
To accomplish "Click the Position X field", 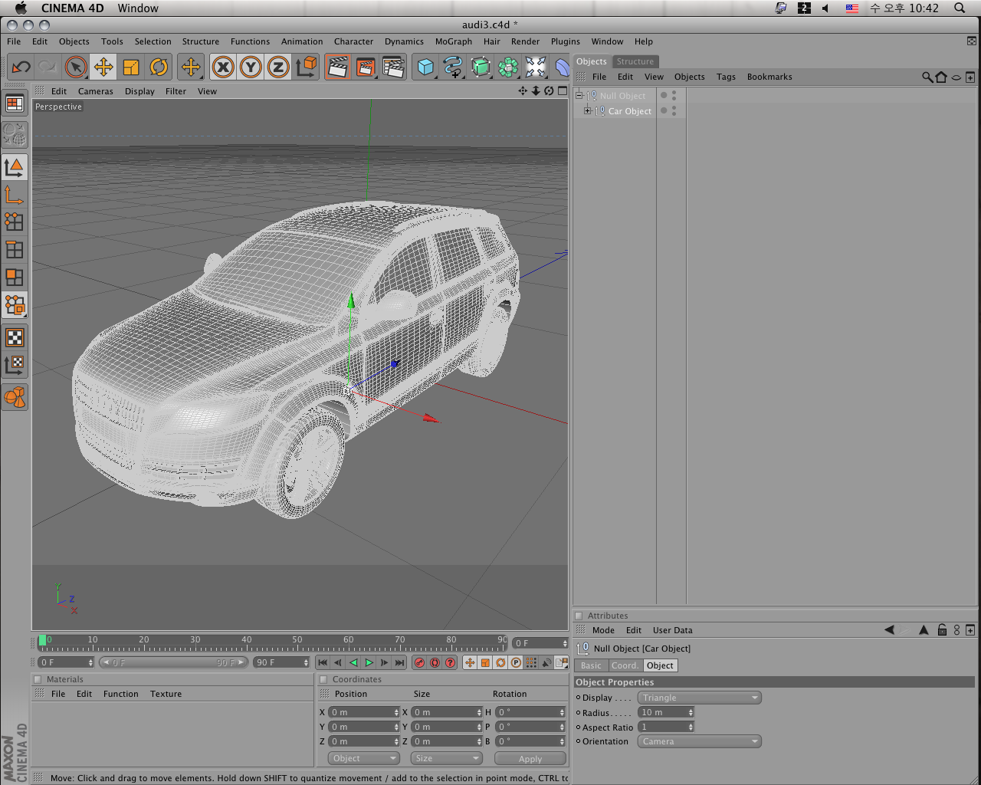I will pos(364,712).
